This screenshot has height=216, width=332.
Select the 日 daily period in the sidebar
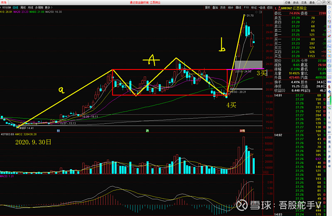329,137
